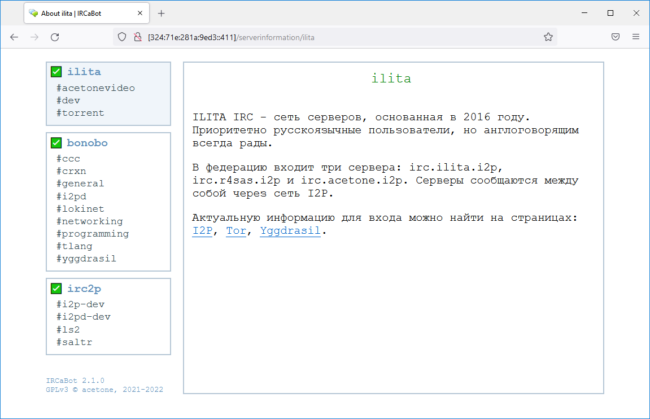Minimize the browser window
The width and height of the screenshot is (650, 419).
584,13
